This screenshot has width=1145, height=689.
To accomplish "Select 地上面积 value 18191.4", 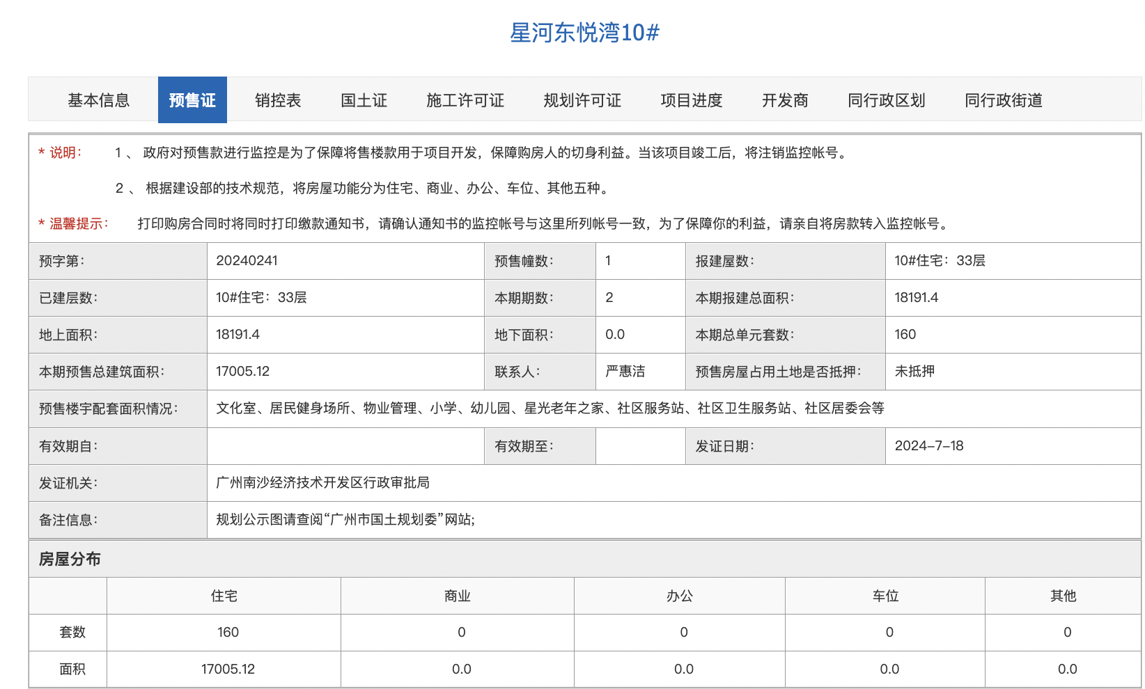I will 237,334.
